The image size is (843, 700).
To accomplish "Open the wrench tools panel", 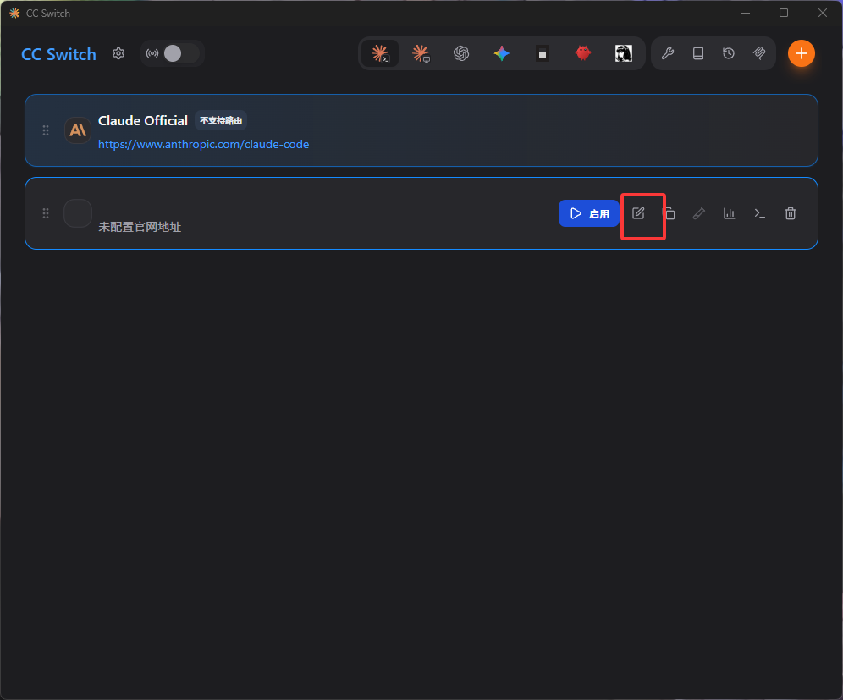I will pos(668,53).
